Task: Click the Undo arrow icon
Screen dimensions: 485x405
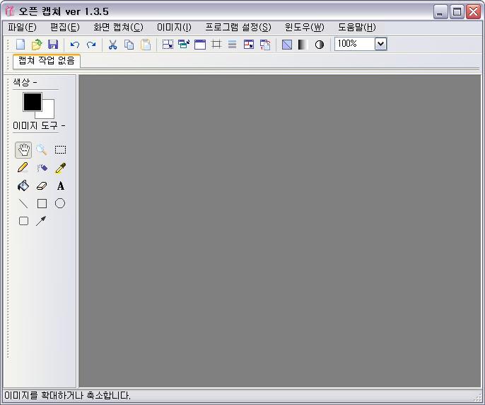Action: [x=75, y=45]
